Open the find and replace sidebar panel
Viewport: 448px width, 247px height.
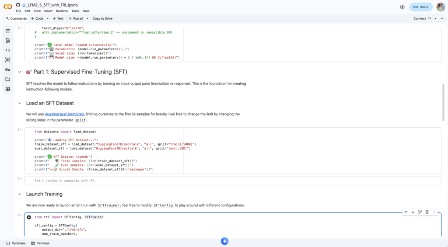pyautogui.click(x=8, y=41)
